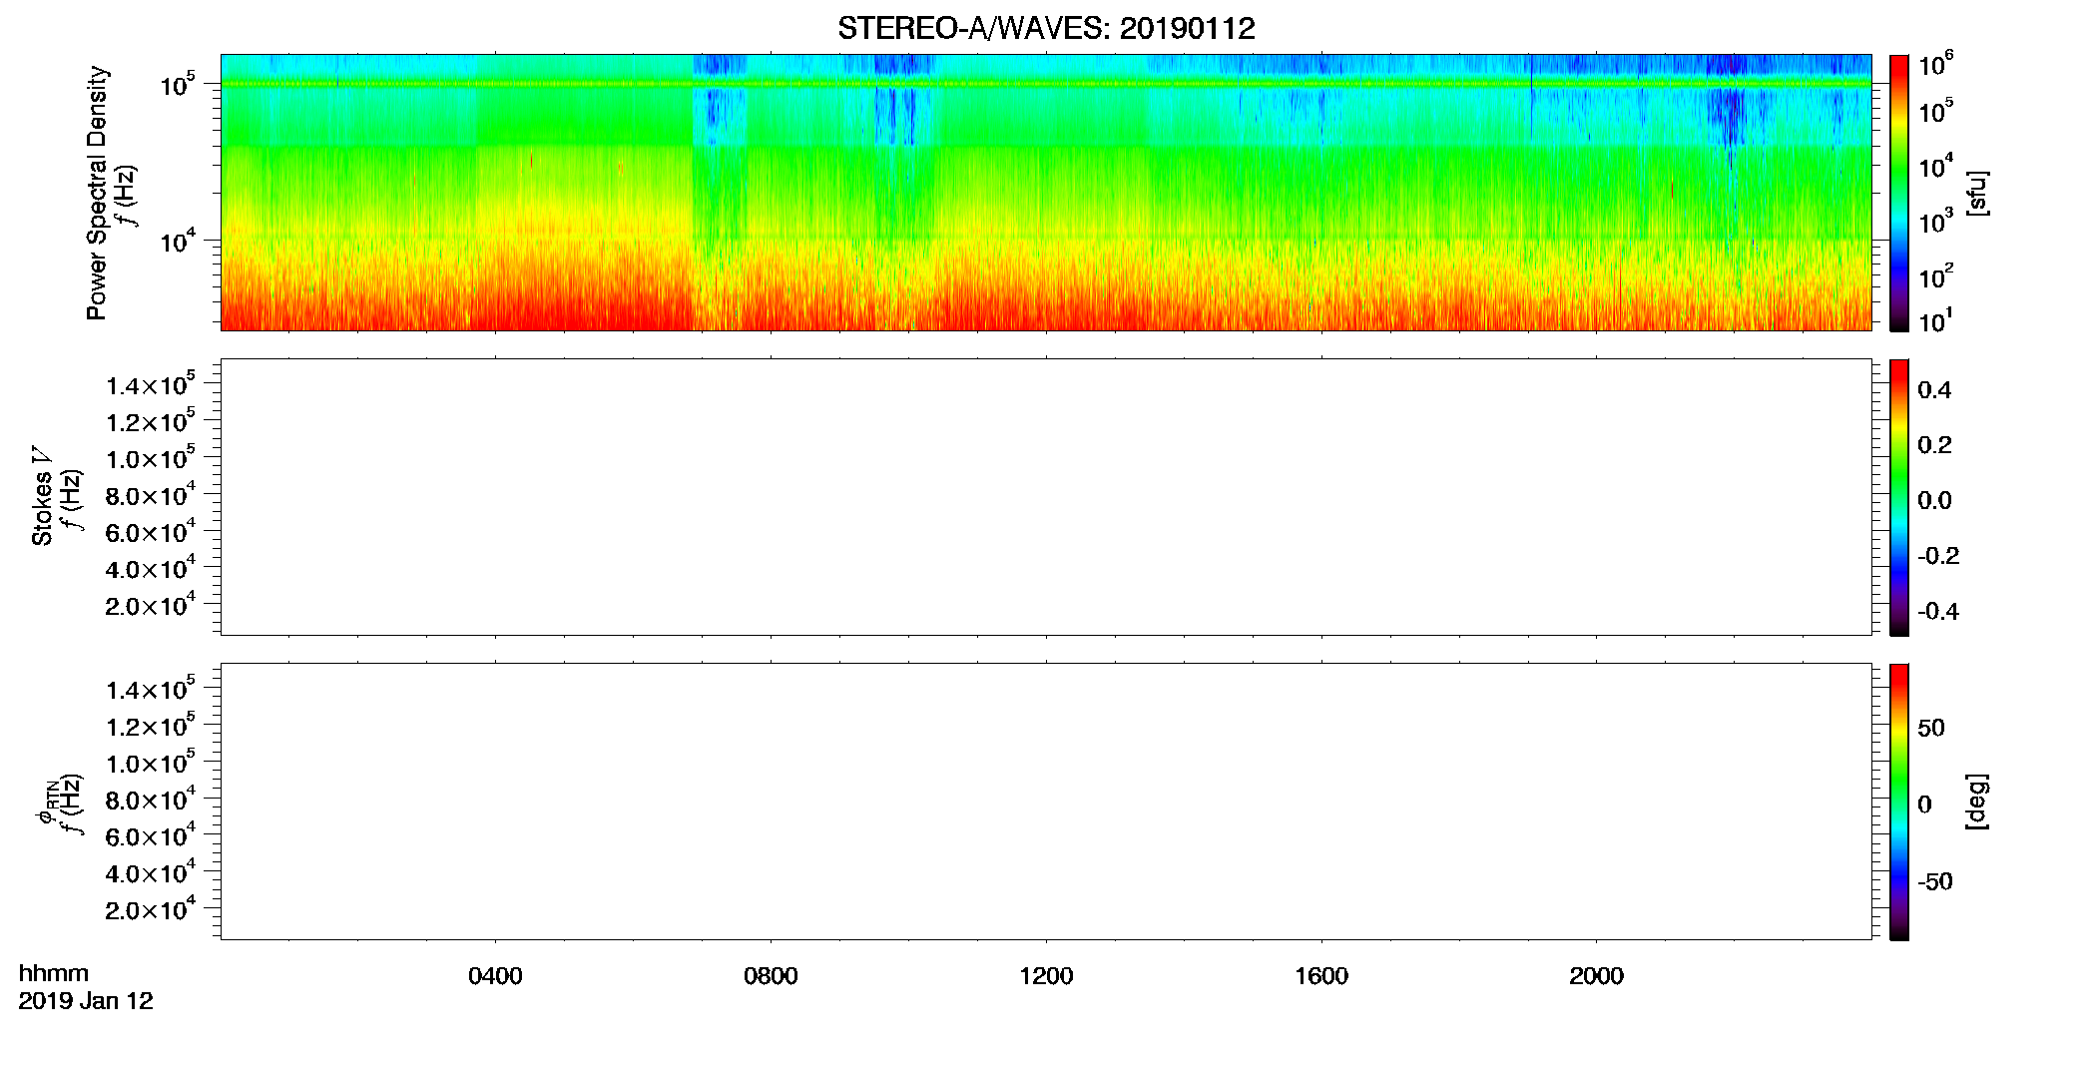The image size is (2092, 1078).
Task: Click the empty phi RTN plot panel
Action: pyautogui.click(x=1046, y=802)
